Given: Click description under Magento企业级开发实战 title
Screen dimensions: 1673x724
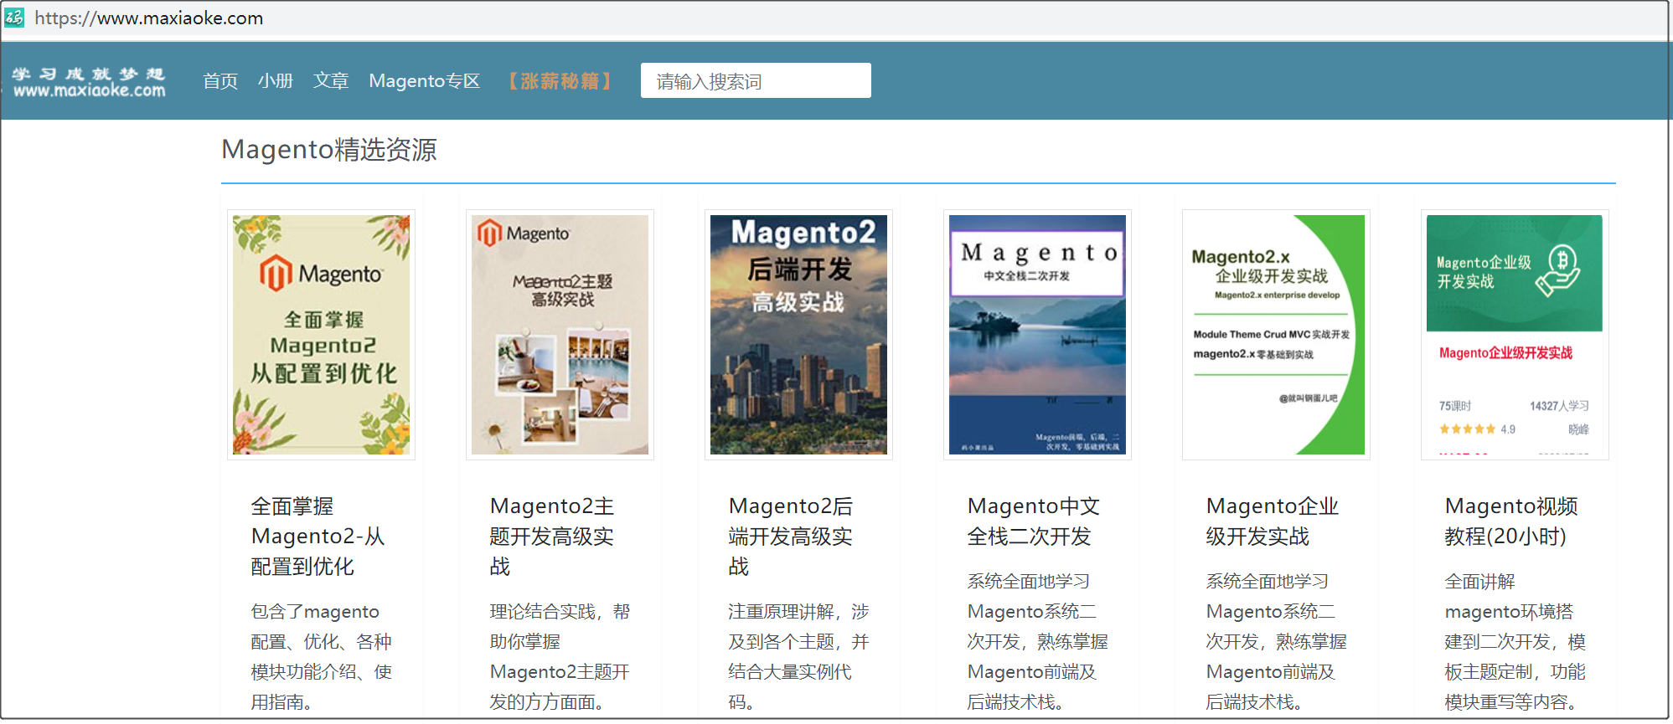Looking at the screenshot, I should [1276, 642].
